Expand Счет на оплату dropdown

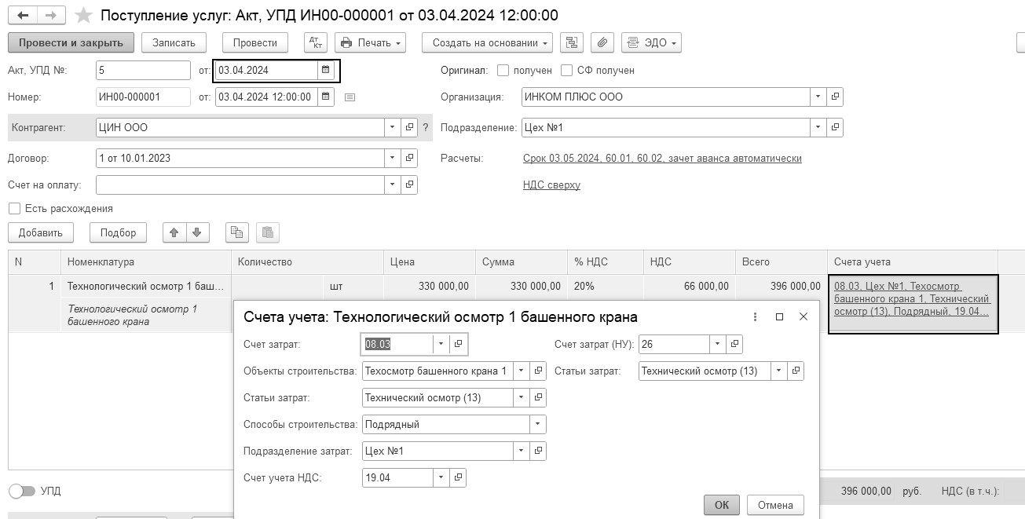pyautogui.click(x=393, y=185)
